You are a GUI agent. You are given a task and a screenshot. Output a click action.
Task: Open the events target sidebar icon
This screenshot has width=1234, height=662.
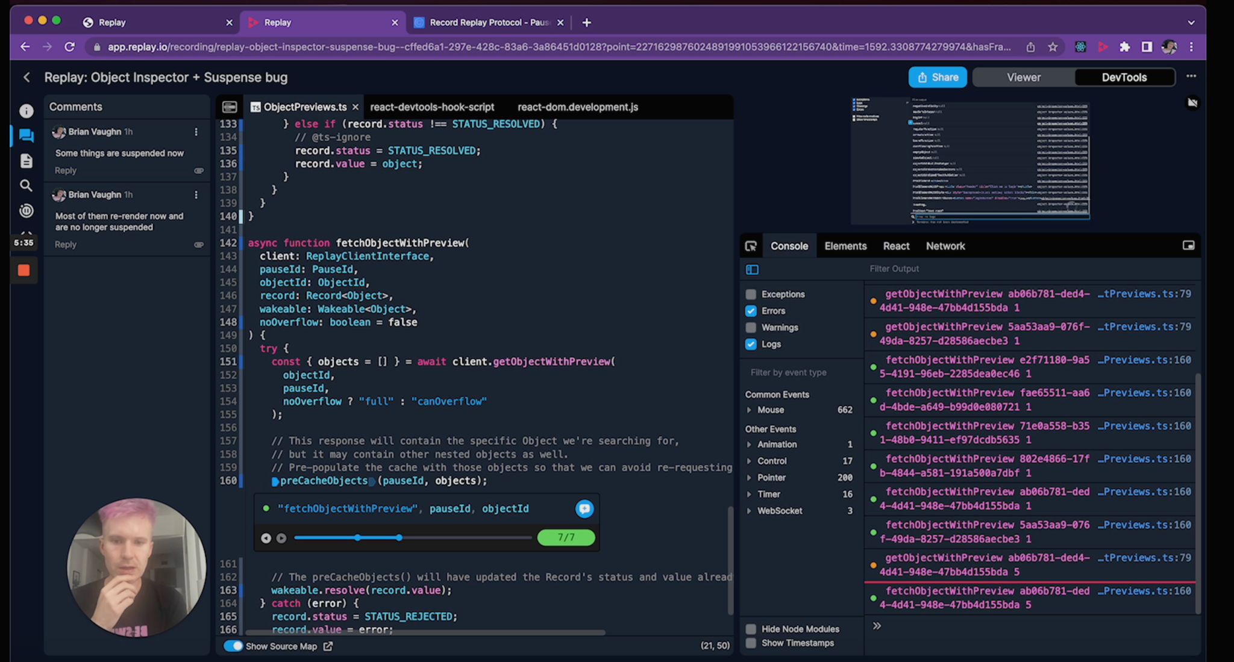click(x=26, y=211)
